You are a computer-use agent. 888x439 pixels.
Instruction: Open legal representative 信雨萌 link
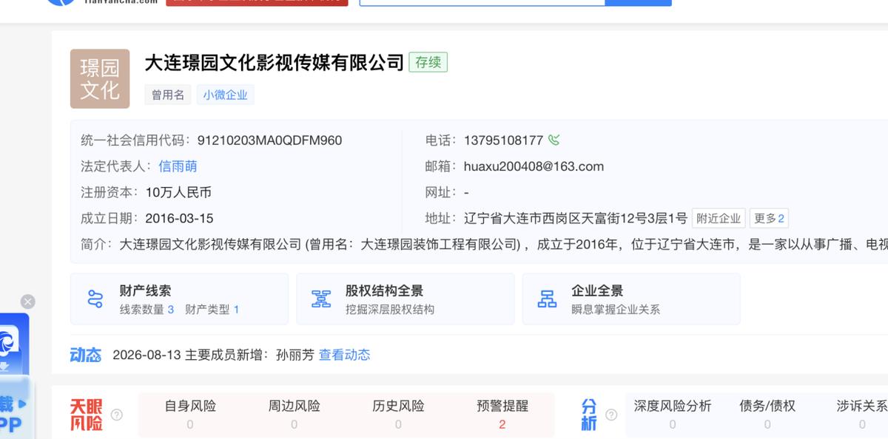(178, 166)
